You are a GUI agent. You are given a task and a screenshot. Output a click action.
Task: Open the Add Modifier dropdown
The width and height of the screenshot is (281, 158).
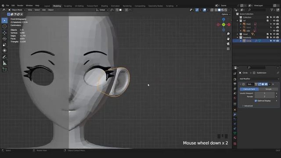pyautogui.click(x=259, y=79)
